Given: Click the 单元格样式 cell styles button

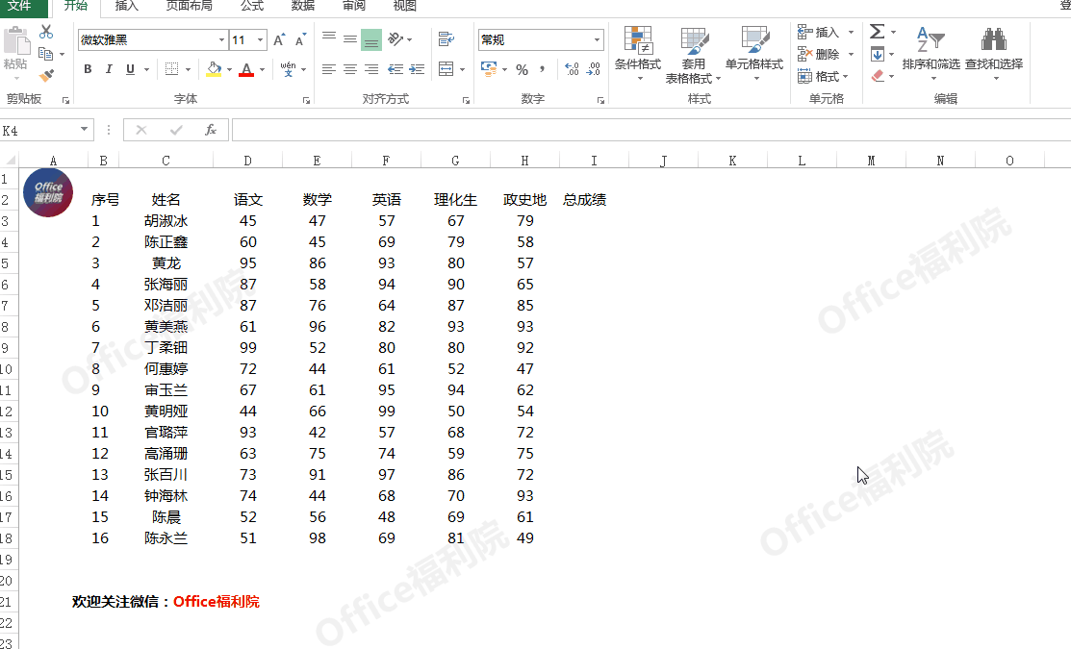Looking at the screenshot, I should tap(754, 53).
